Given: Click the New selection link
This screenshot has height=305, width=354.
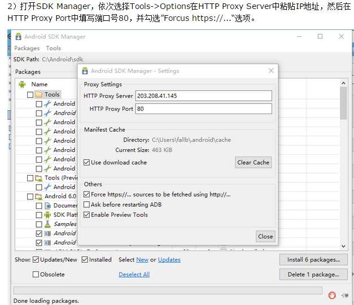Looking at the screenshot, I should pos(142,260).
